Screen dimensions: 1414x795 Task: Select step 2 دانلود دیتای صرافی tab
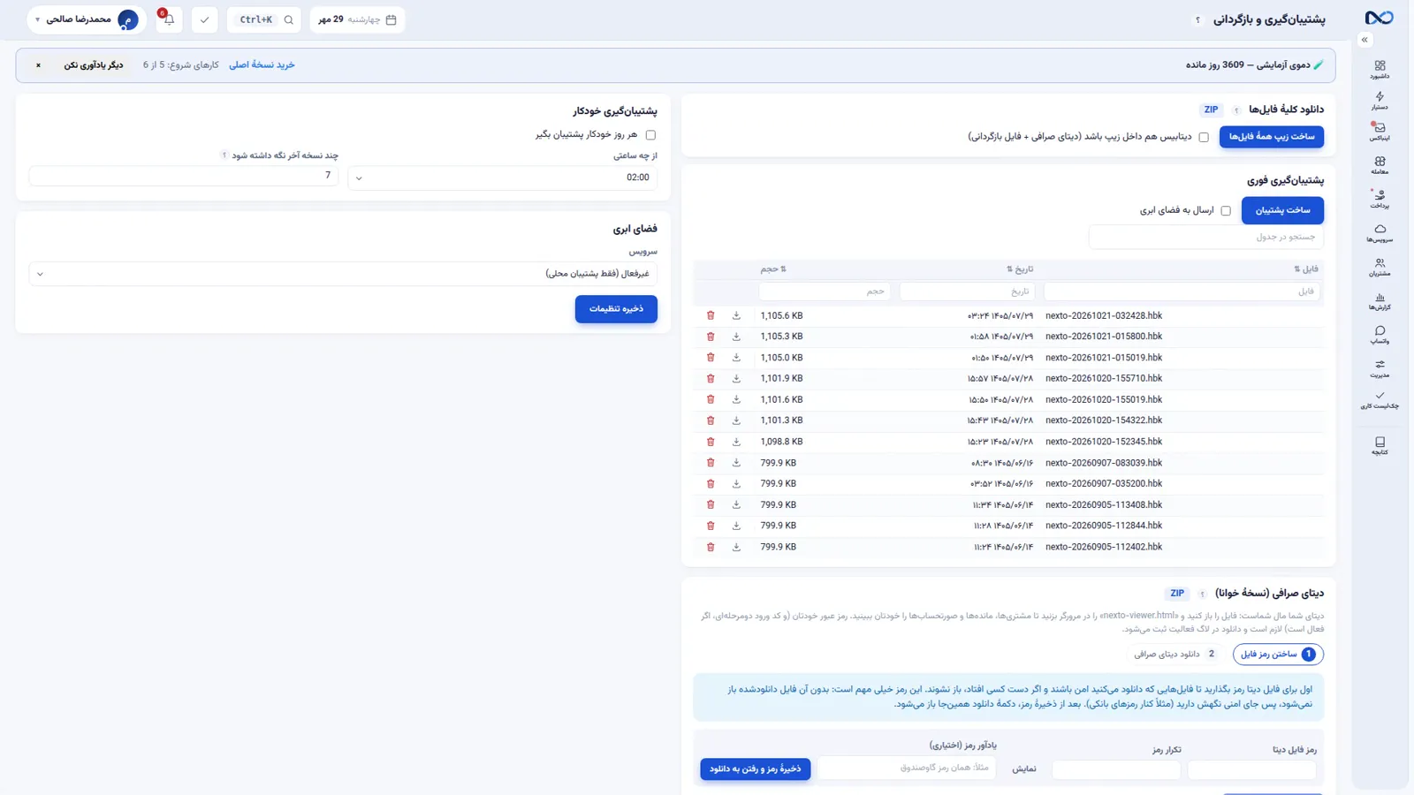pyautogui.click(x=1175, y=655)
